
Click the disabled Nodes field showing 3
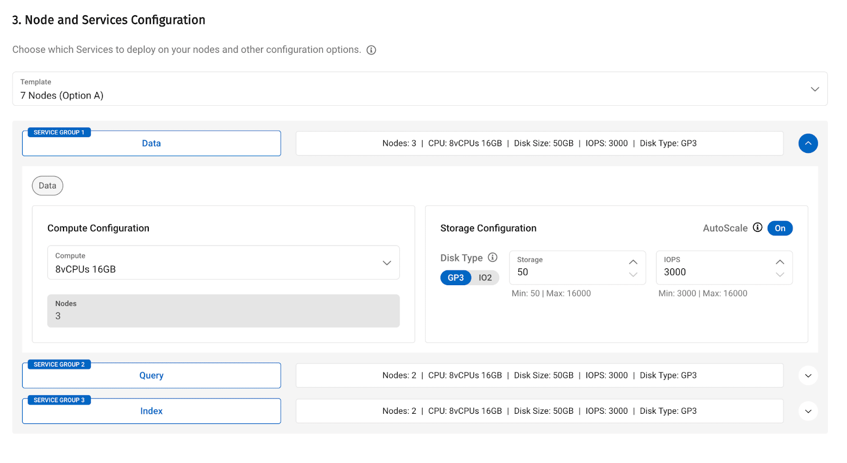[x=223, y=311]
